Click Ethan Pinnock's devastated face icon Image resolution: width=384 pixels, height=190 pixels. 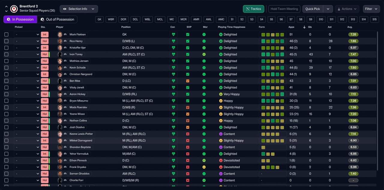point(221,160)
